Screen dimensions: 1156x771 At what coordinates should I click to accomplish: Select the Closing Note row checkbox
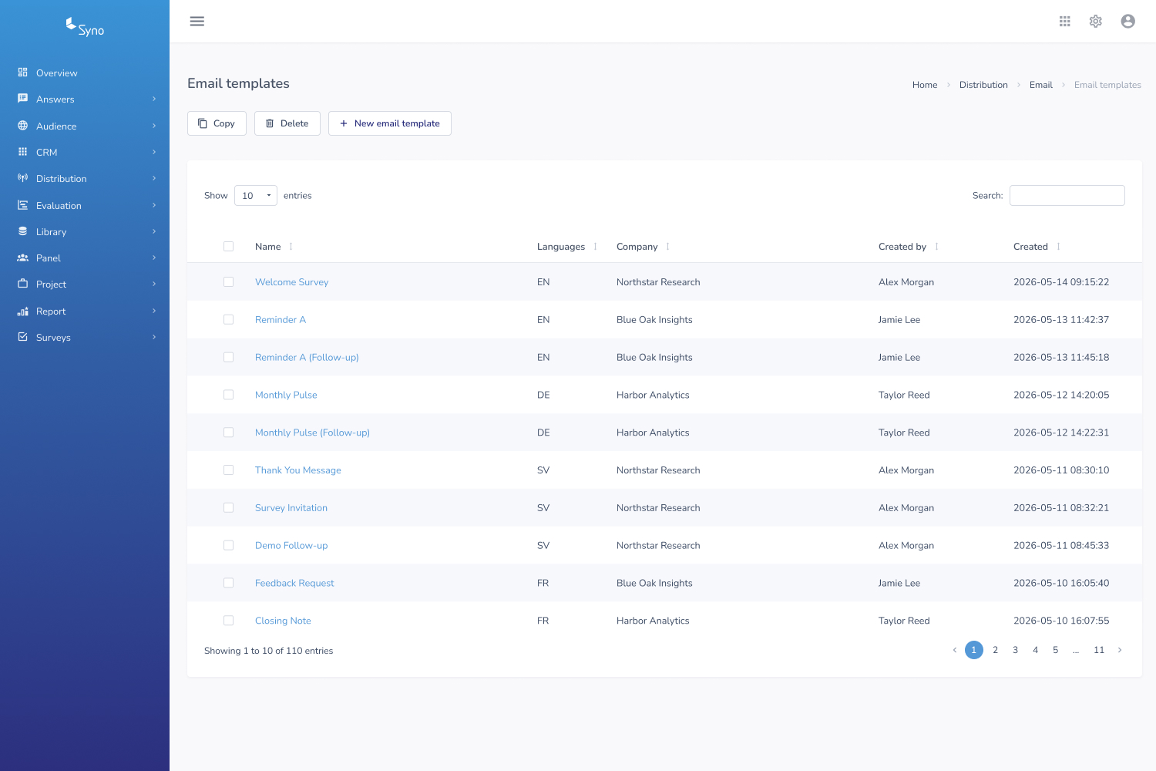228,621
